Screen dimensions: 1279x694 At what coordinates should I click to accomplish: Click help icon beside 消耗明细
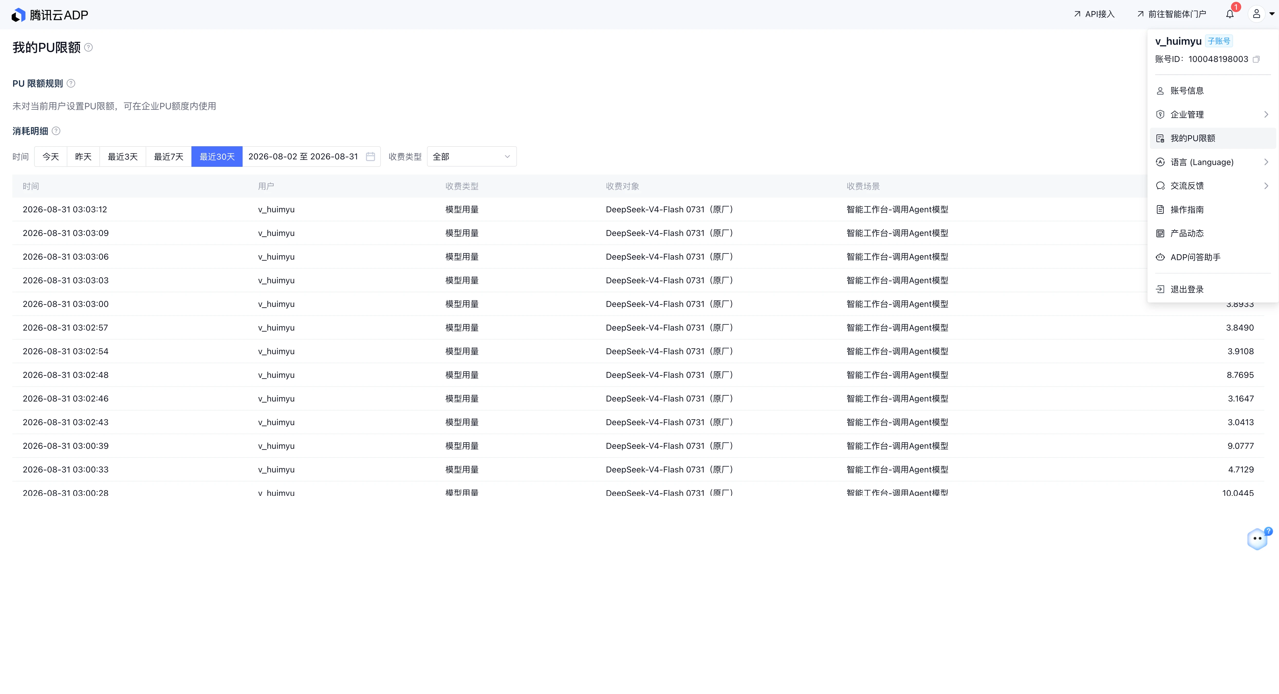click(56, 131)
